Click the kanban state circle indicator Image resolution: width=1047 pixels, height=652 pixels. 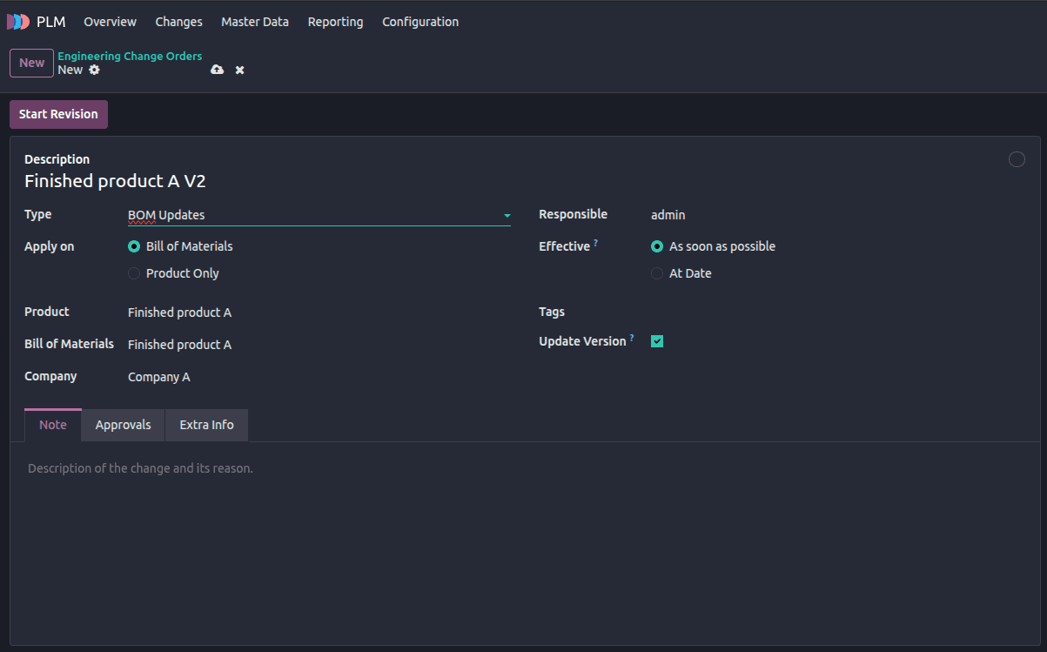pyautogui.click(x=1017, y=159)
